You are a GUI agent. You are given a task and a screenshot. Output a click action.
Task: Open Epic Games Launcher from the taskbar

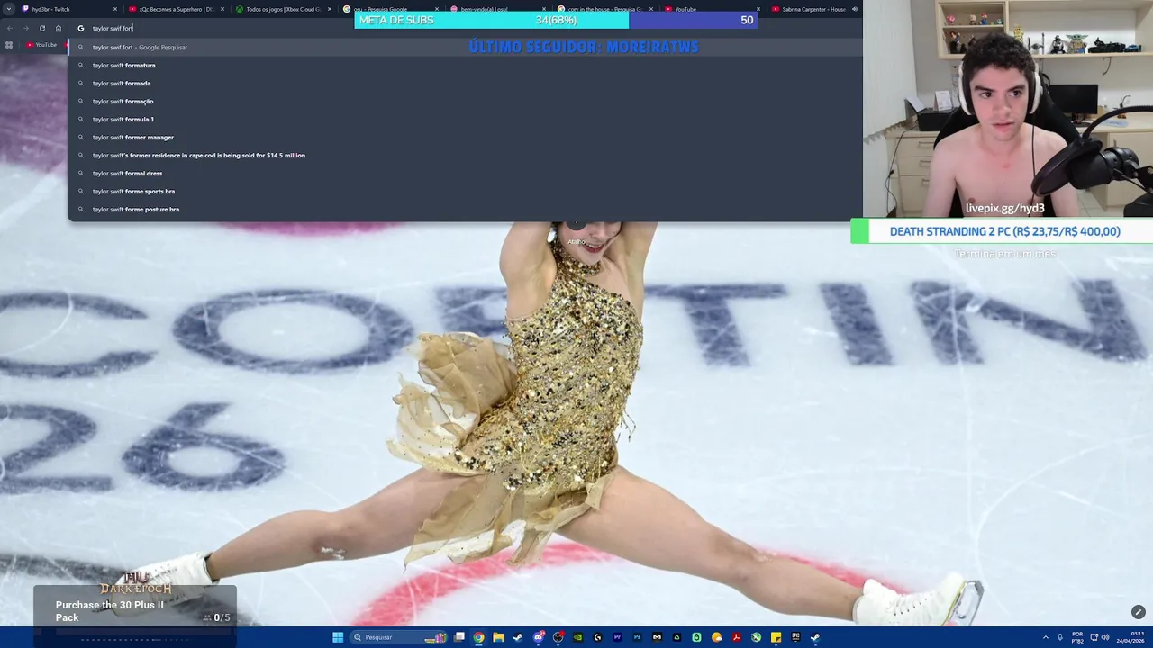[795, 637]
